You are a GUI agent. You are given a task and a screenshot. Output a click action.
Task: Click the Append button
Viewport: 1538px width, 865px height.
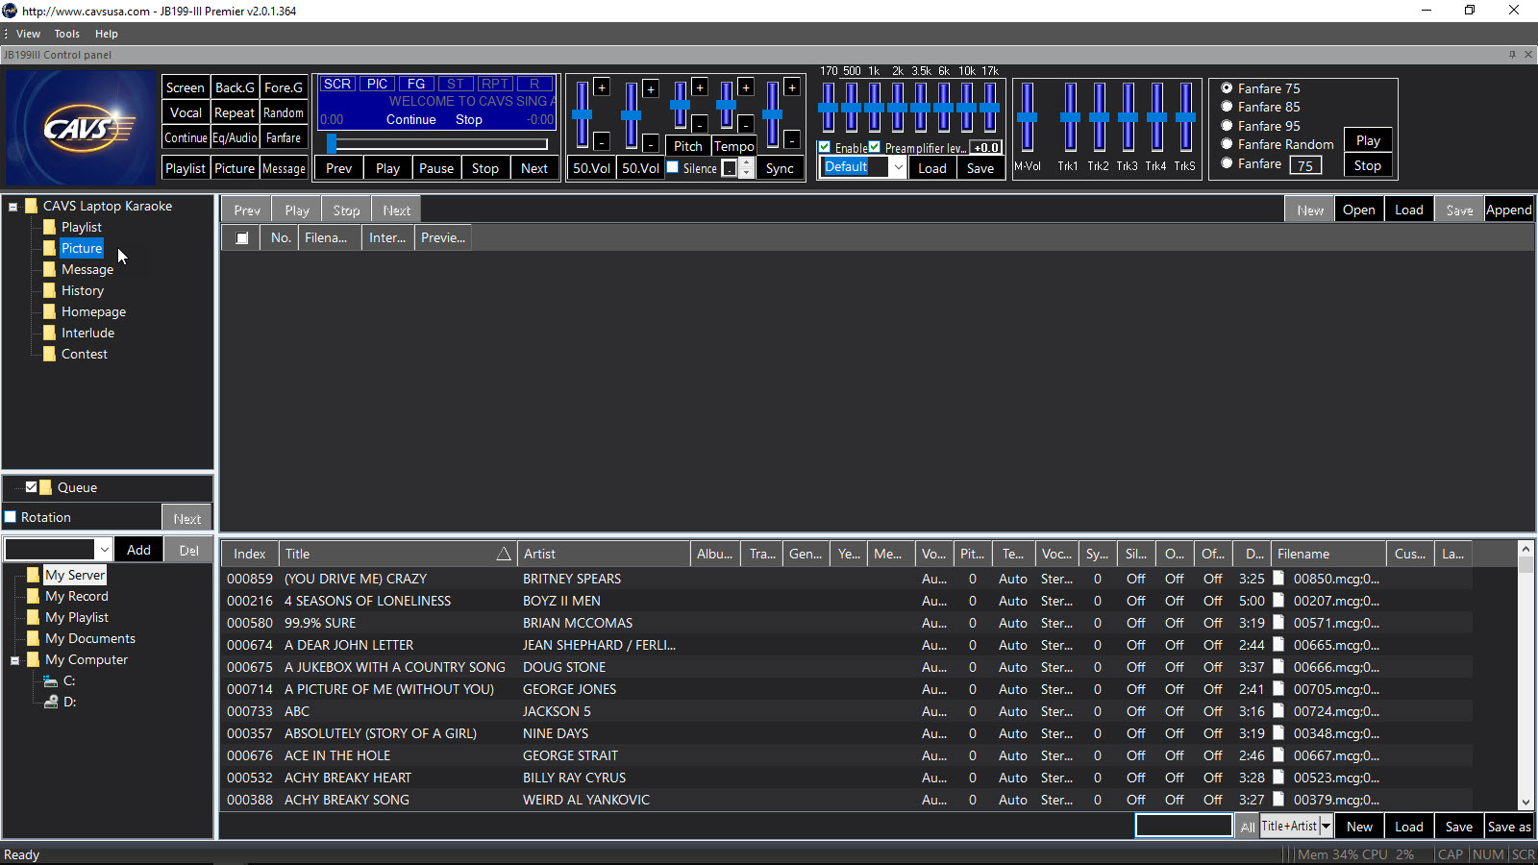[x=1508, y=210]
